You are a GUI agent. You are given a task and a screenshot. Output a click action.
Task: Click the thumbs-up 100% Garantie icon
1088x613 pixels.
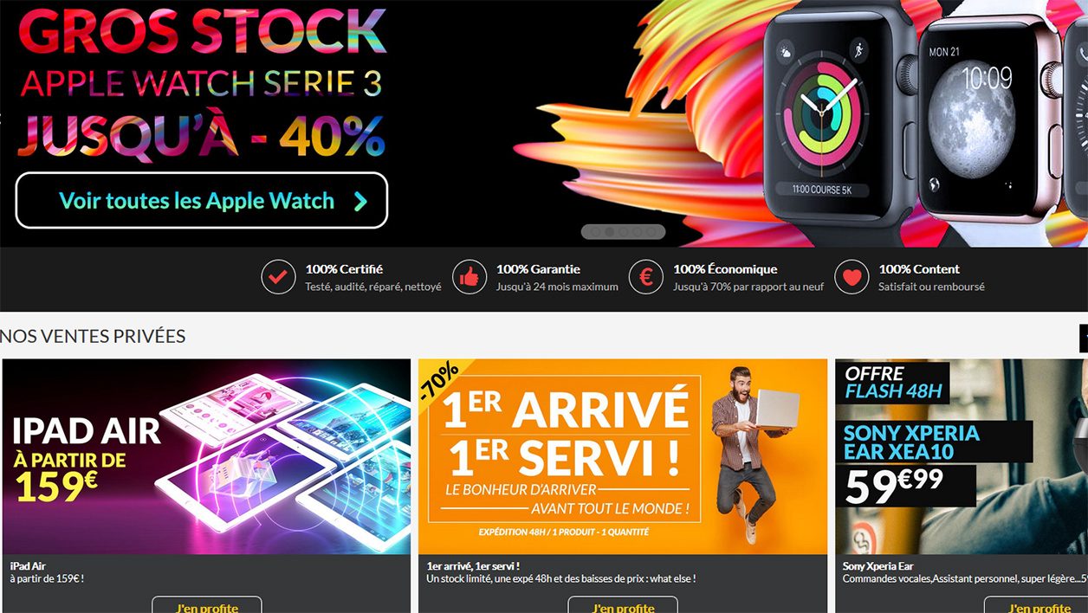point(470,277)
